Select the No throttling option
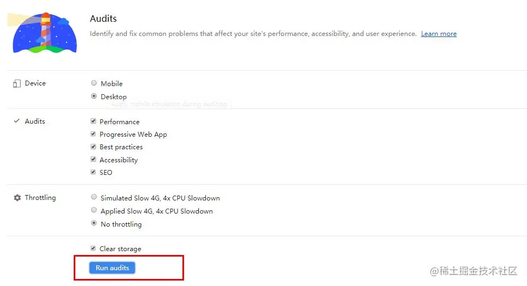The width and height of the screenshot is (527, 286). [94, 224]
